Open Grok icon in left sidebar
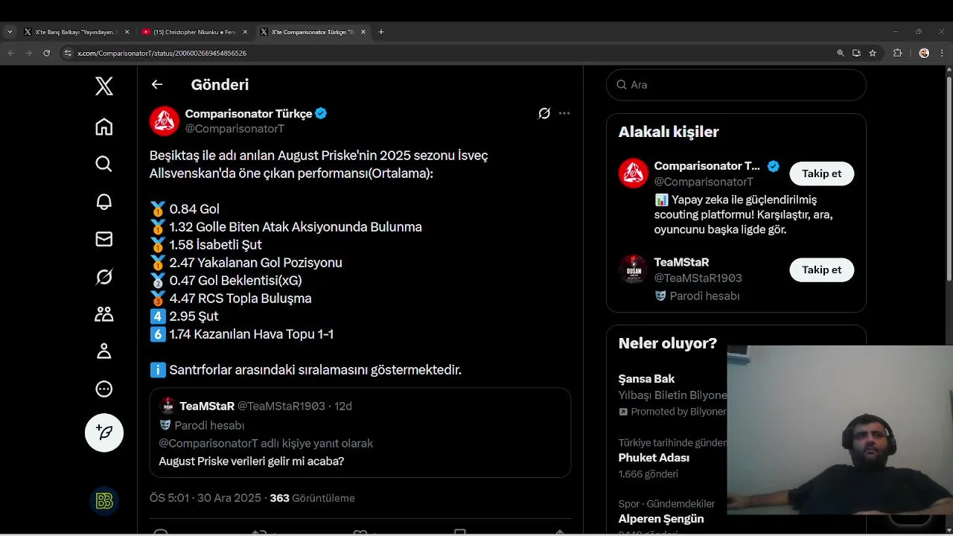 point(104,277)
